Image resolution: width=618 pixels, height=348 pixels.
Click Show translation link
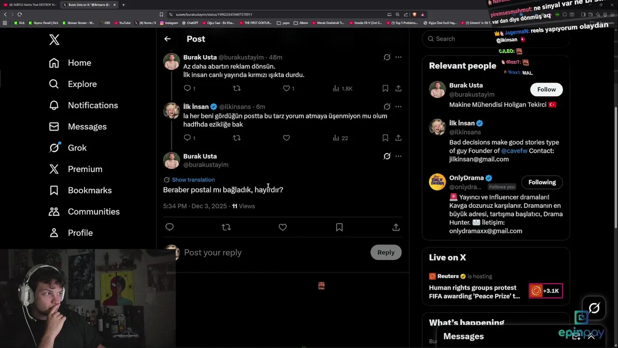pos(193,180)
